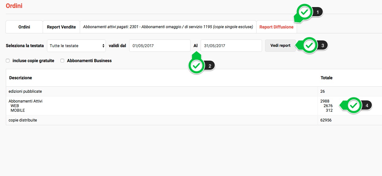The image size is (382, 176).
Task: Open the Report Vendite tab
Action: [61, 27]
